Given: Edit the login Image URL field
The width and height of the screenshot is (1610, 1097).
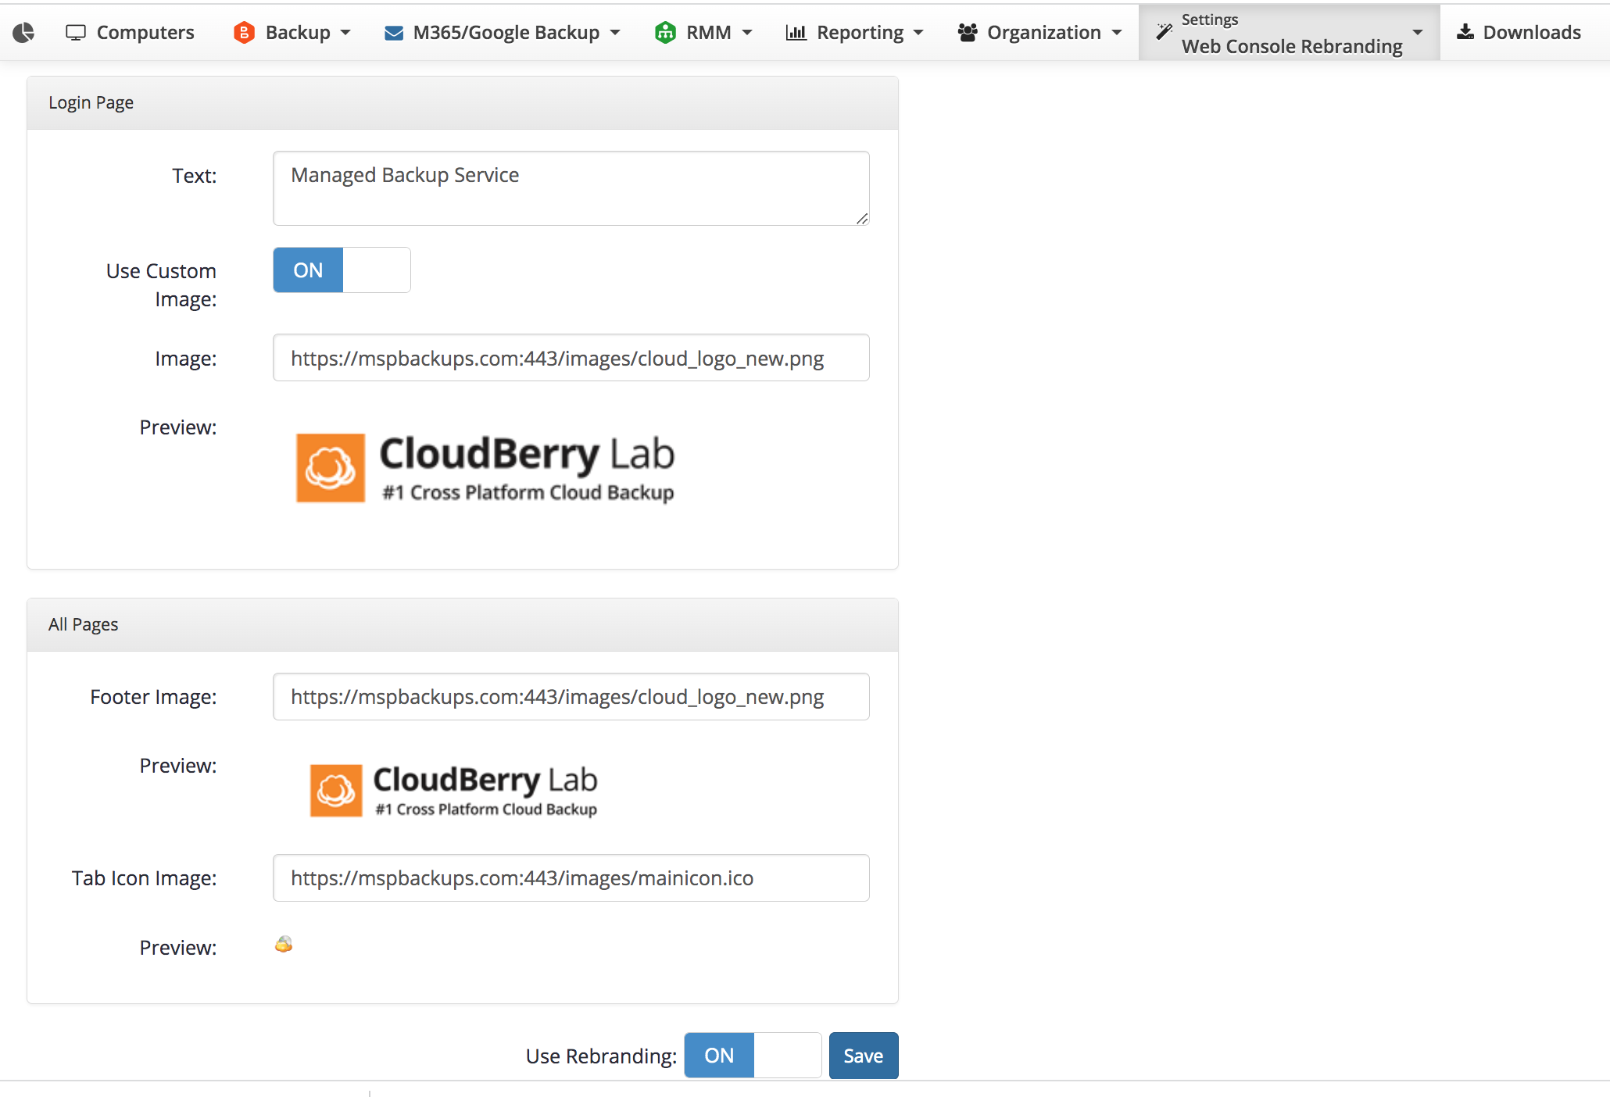Looking at the screenshot, I should pyautogui.click(x=571, y=358).
